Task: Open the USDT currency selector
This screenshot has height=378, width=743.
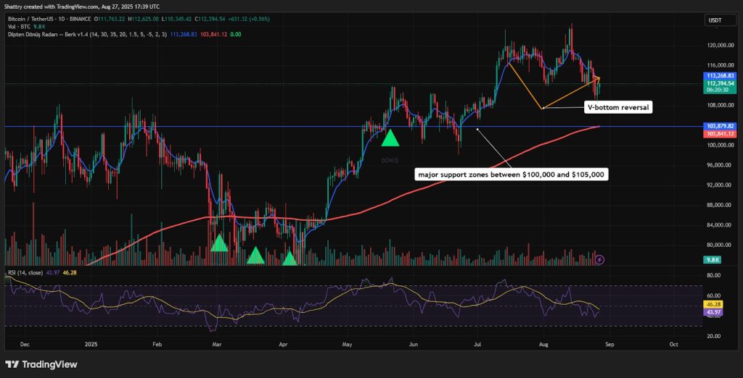Action: point(715,20)
